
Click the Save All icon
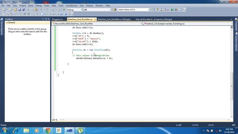click(23, 10)
